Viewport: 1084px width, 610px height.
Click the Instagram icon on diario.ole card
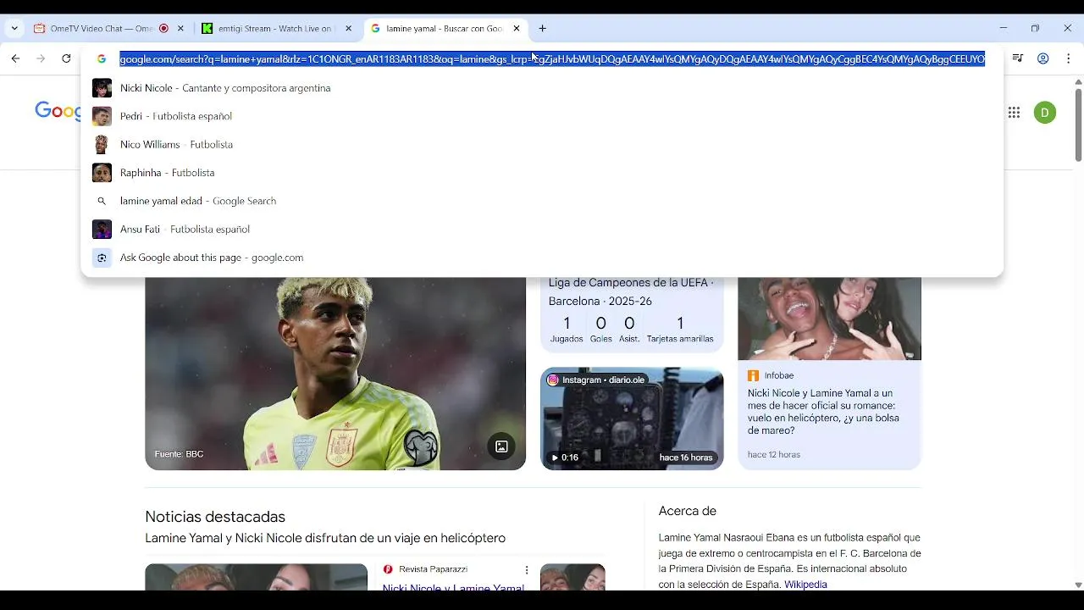(x=553, y=380)
